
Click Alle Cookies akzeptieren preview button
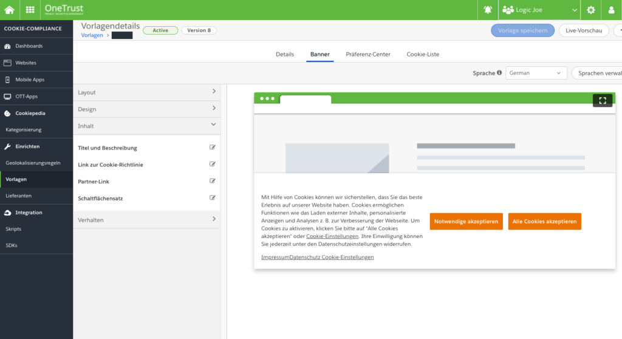coord(545,222)
